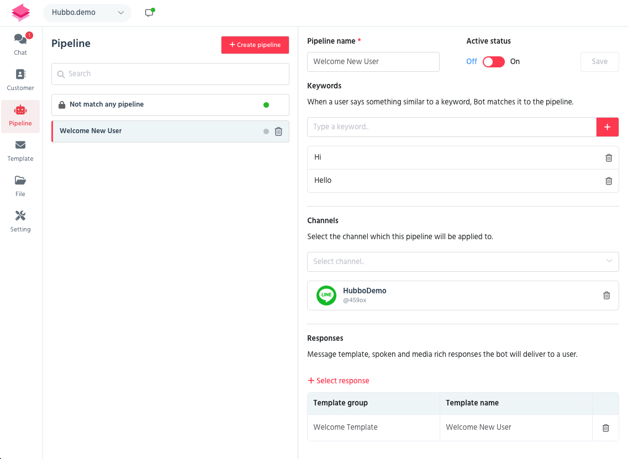Select the File sidebar icon
Image resolution: width=628 pixels, height=459 pixels.
tap(20, 186)
